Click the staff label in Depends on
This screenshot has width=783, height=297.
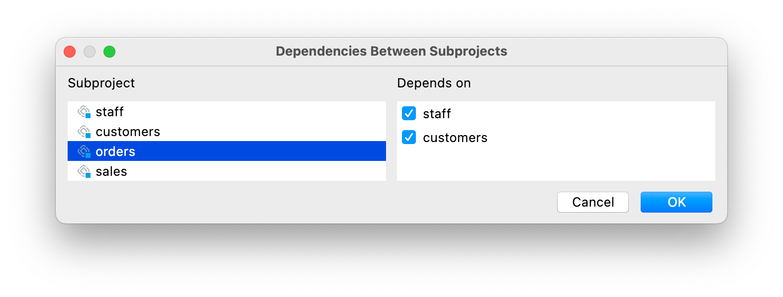[x=437, y=114]
